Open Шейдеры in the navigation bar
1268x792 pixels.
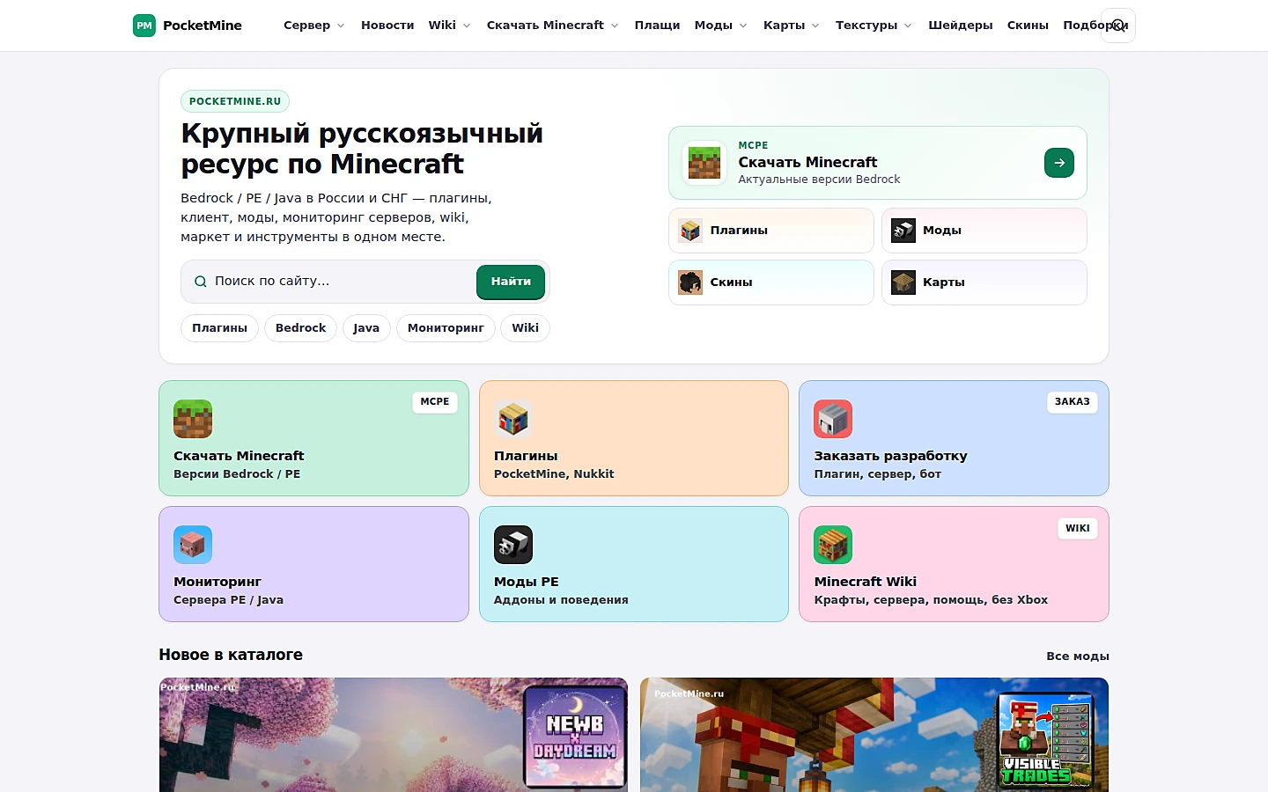[961, 26]
